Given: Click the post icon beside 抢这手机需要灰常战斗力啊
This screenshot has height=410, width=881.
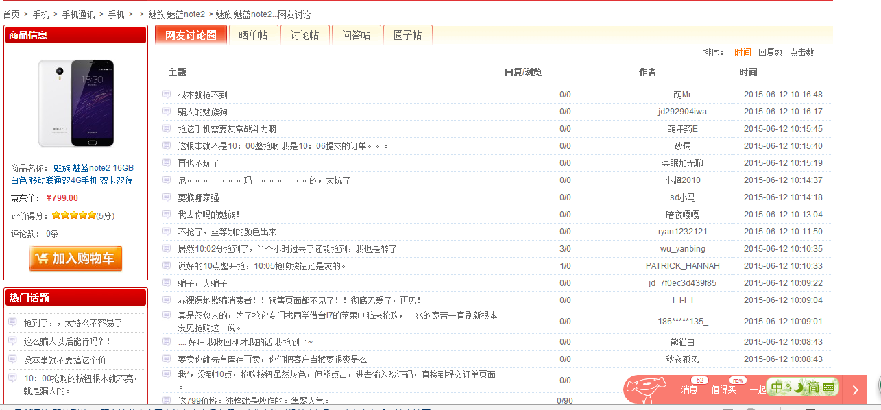Looking at the screenshot, I should pos(167,129).
